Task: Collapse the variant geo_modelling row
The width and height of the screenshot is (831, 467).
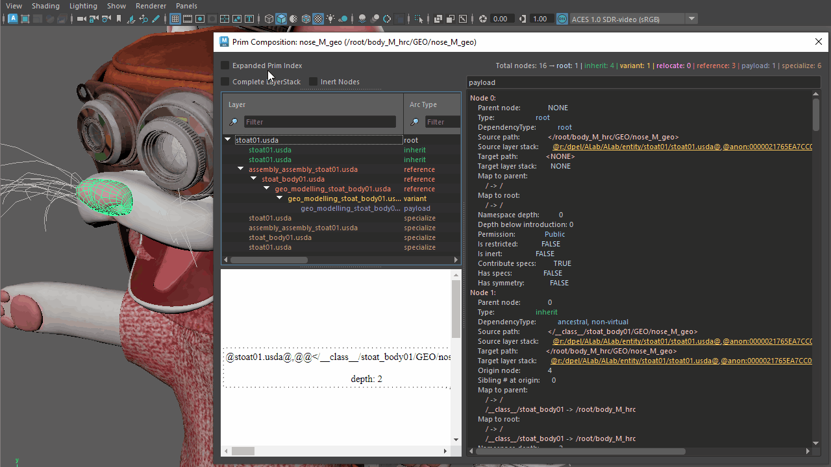Action: pos(280,198)
